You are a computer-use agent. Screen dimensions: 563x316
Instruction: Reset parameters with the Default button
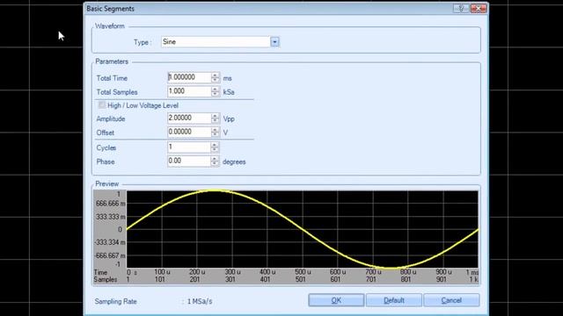point(394,300)
